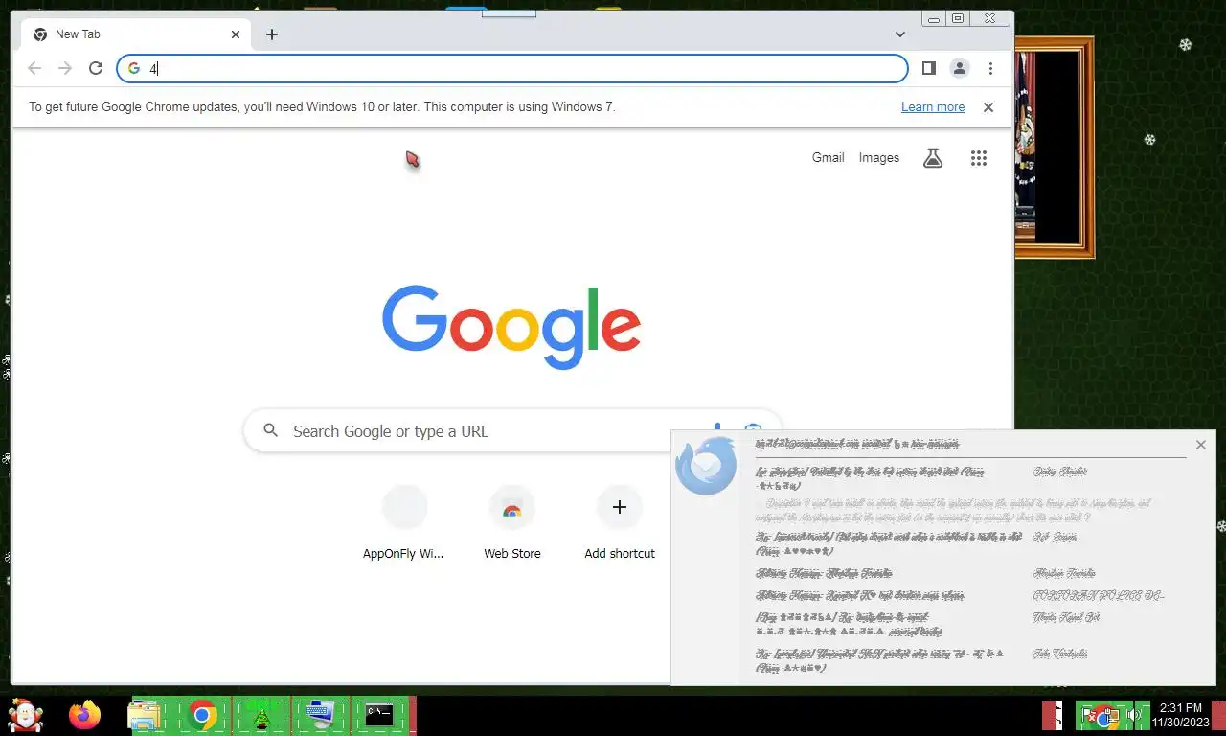Close the New Tab tab

click(x=236, y=34)
